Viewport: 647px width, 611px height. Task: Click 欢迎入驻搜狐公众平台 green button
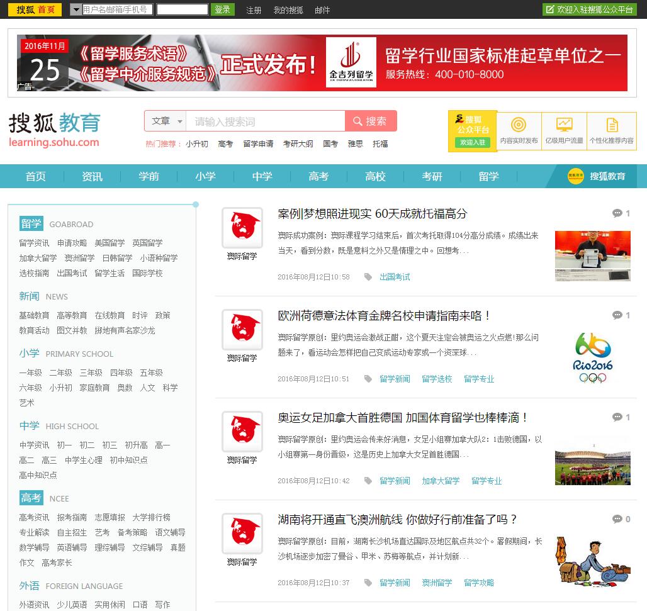[589, 9]
